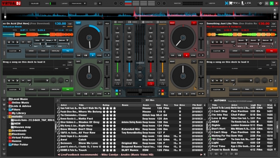Click CUE button on deck 1
Screen dimensions: 280x158
tap(79, 55)
